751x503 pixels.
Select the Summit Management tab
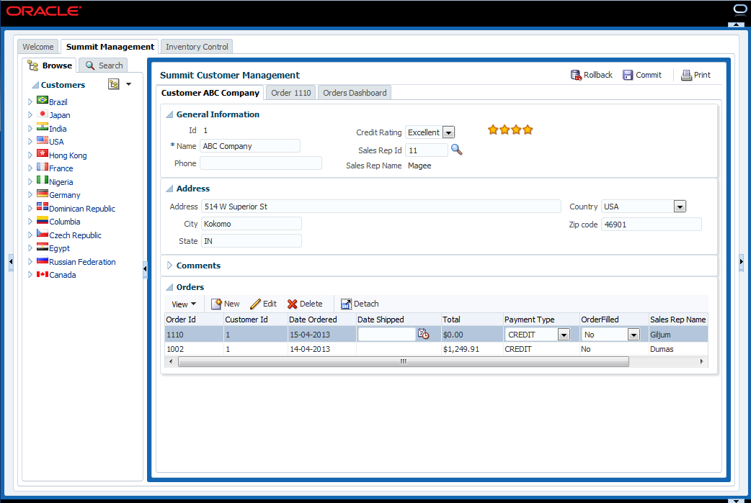(x=110, y=47)
